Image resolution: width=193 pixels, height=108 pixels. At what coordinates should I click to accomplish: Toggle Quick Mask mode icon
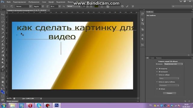[x=3, y=96]
